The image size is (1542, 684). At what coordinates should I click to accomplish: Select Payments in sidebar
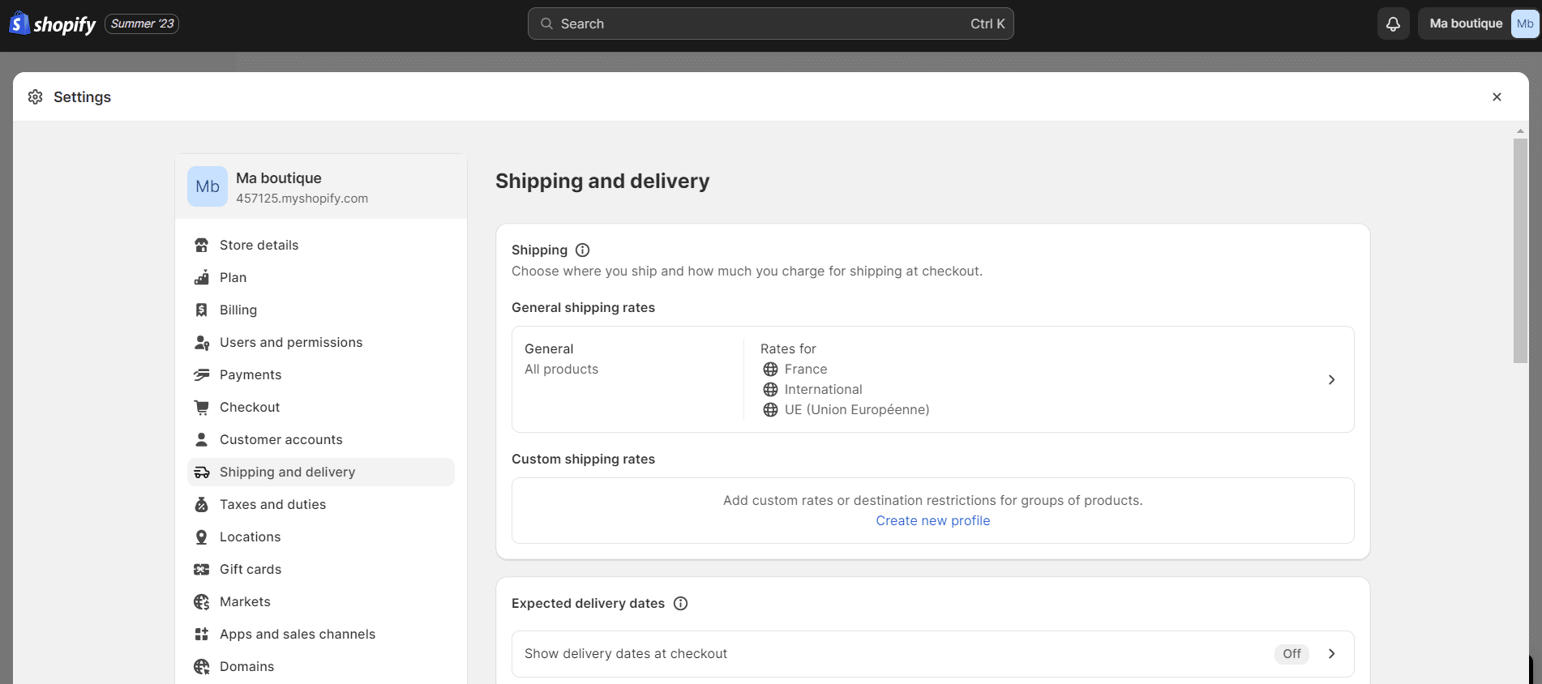tap(321, 374)
